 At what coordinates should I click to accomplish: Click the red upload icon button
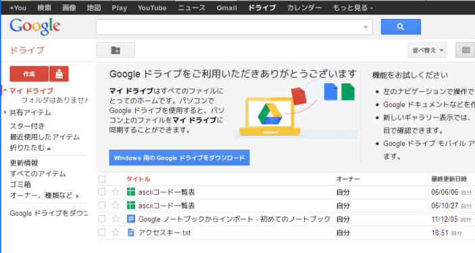[59, 74]
